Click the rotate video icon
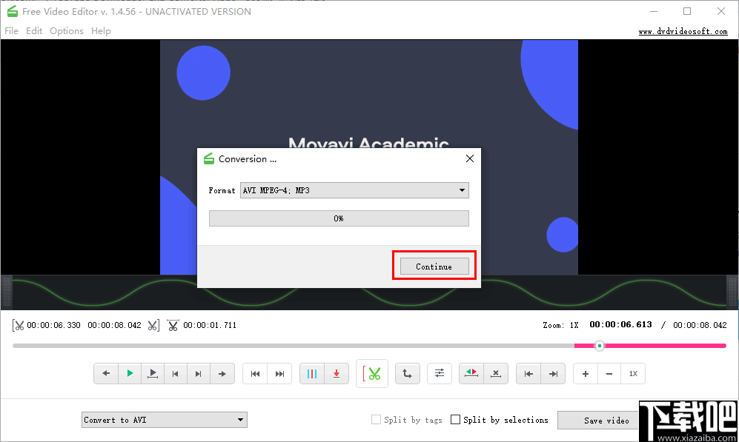 407,373
